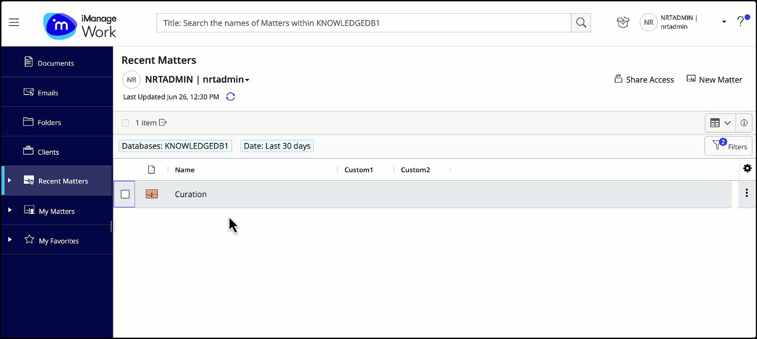Screen dimensions: 757x339
Task: Toggle the select all items checkbox
Action: (125, 123)
